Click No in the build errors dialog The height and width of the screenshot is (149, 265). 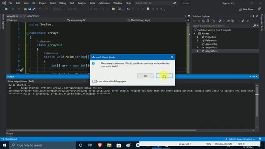coord(164,76)
